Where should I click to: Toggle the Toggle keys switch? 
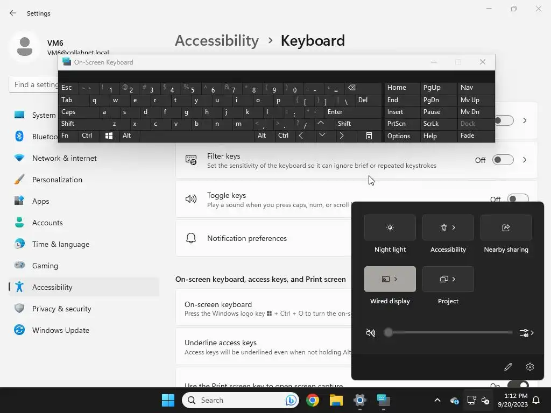[518, 199]
